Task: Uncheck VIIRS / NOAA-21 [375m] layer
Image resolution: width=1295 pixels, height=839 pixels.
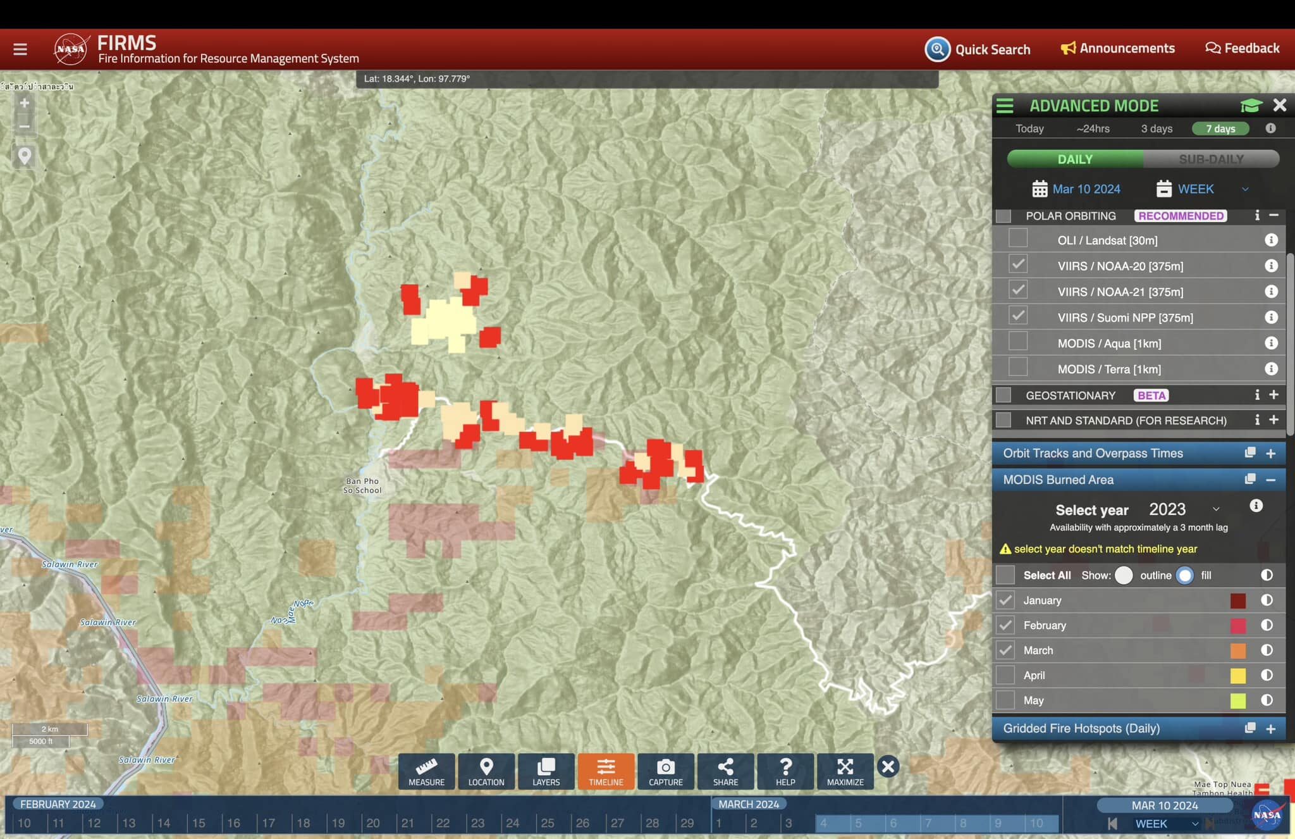Action: point(1017,290)
